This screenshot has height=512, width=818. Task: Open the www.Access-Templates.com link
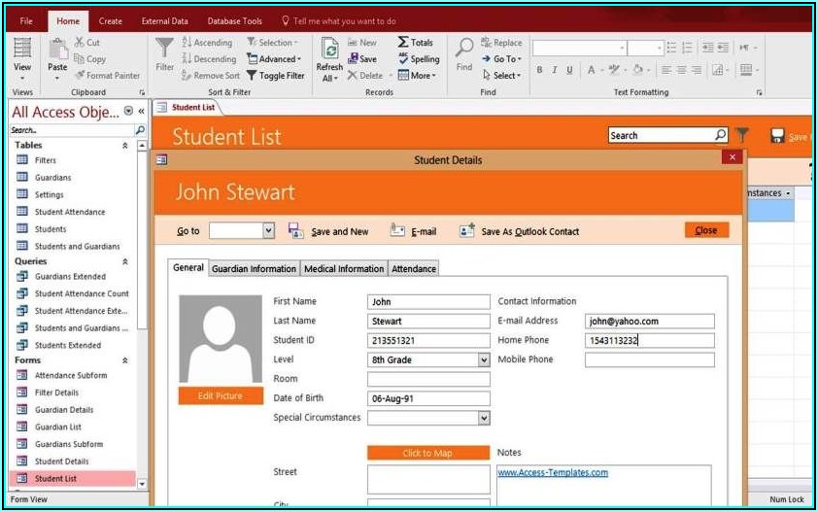553,473
